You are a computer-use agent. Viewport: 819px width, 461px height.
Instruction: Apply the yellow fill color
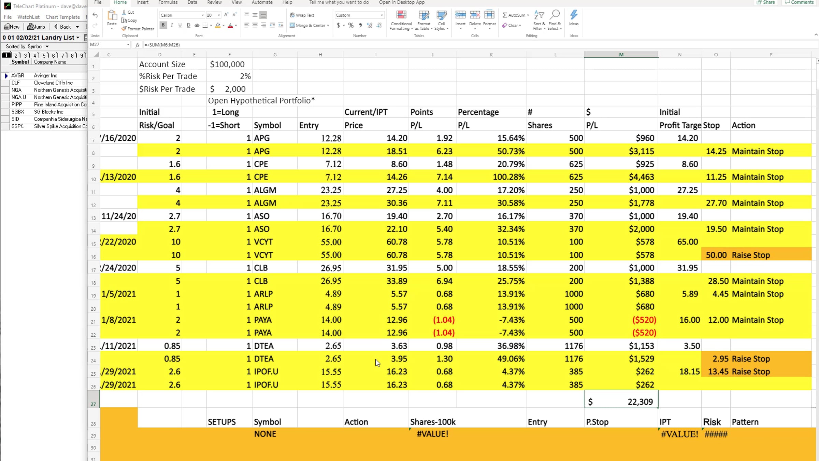point(218,25)
